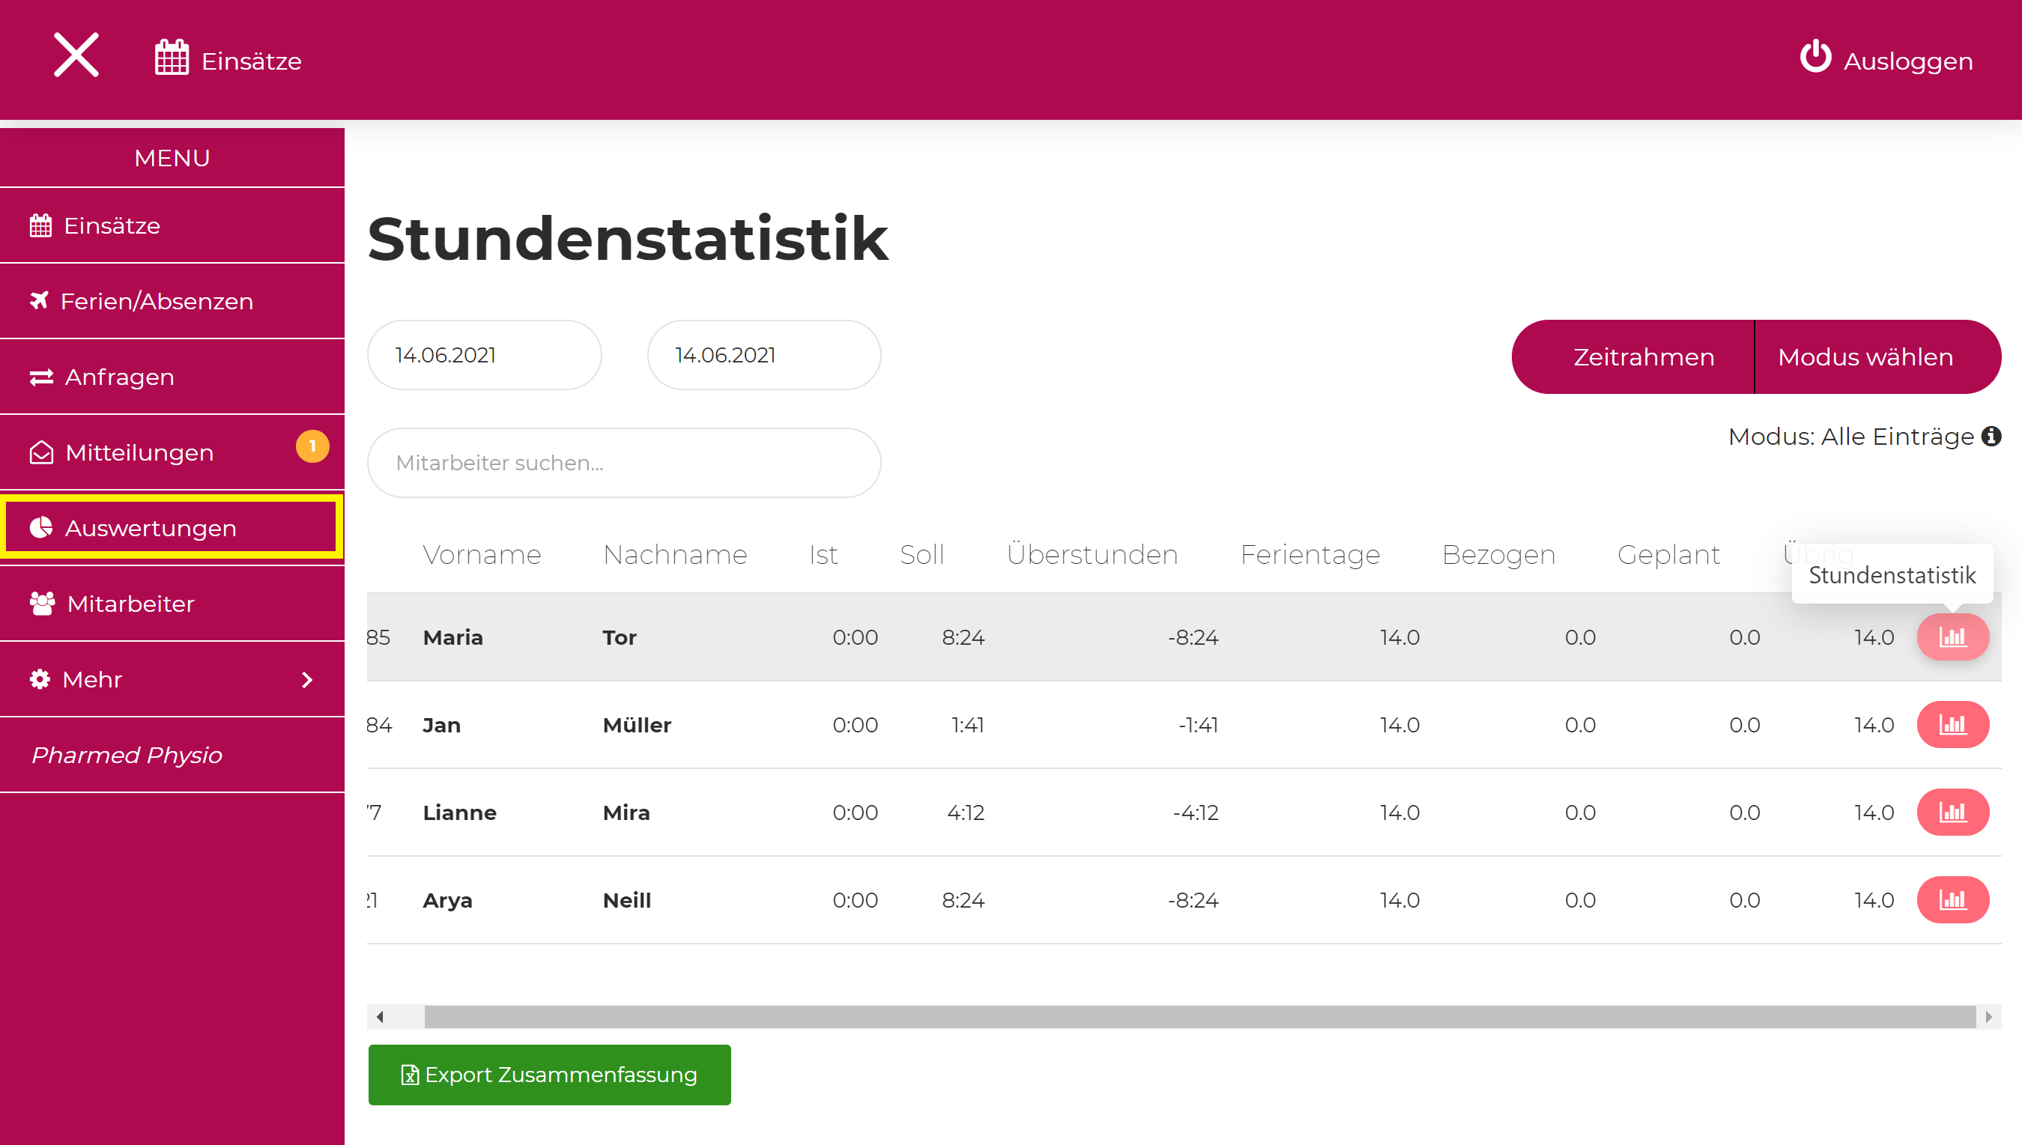Click the horizontal scrollbar right arrow

[1988, 1017]
